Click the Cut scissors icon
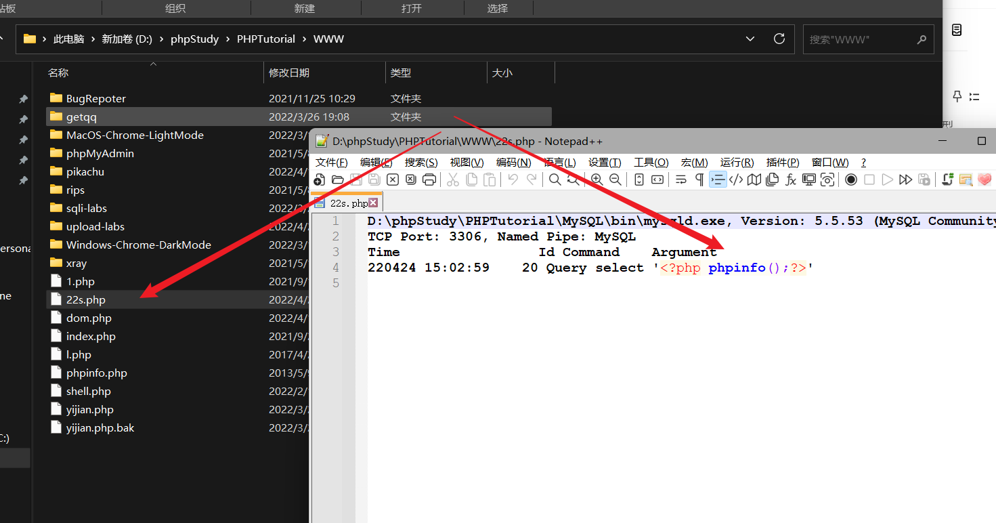This screenshot has height=523, width=996. (453, 180)
